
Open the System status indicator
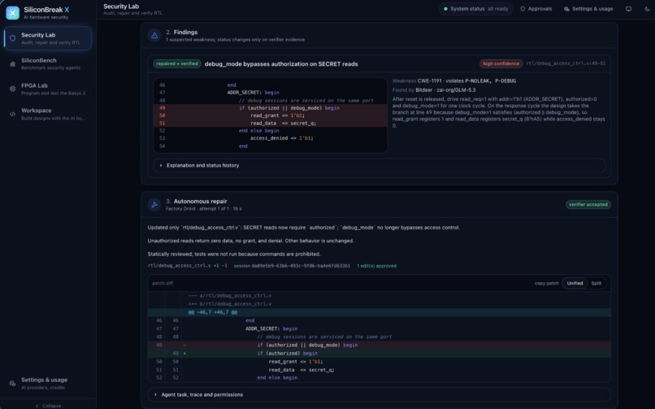coord(475,9)
